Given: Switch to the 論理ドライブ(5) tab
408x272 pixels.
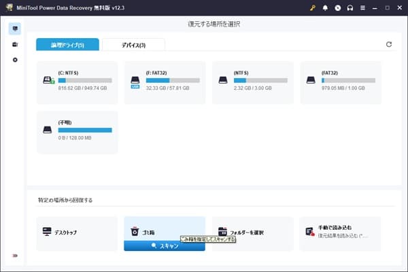Looking at the screenshot, I should [x=67, y=45].
